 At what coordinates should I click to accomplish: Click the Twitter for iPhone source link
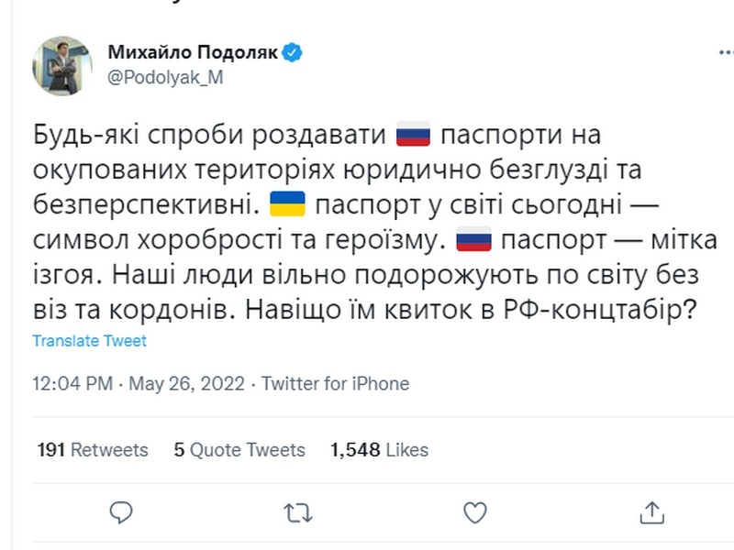[x=336, y=383]
